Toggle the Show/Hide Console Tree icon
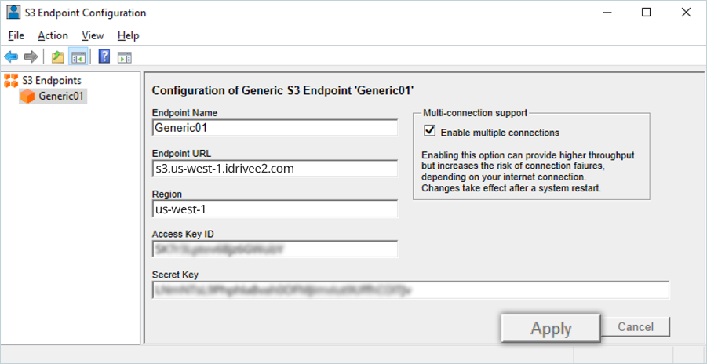The image size is (707, 364). [x=78, y=56]
